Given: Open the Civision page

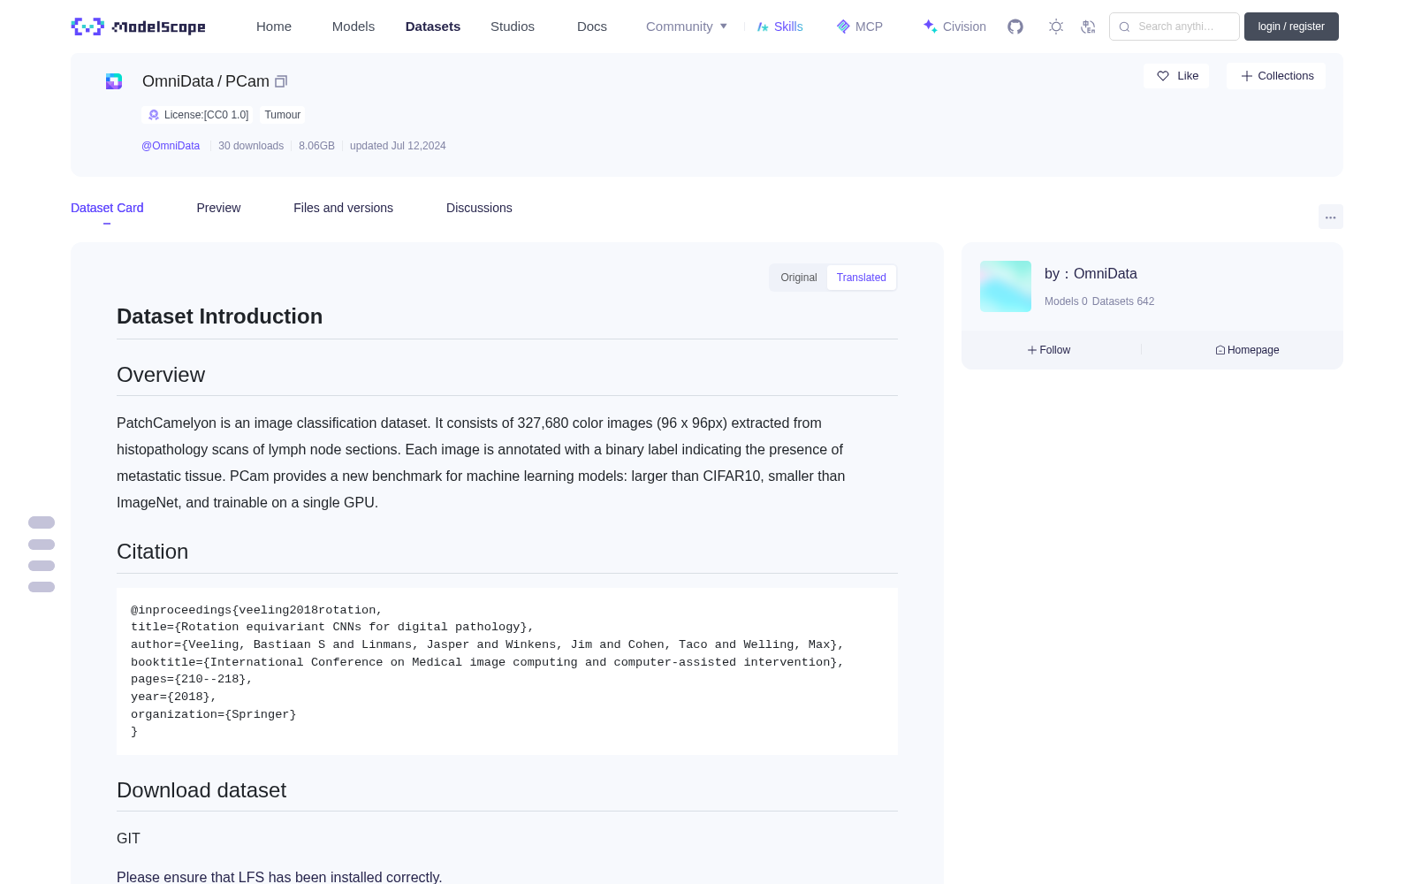Looking at the screenshot, I should [954, 27].
